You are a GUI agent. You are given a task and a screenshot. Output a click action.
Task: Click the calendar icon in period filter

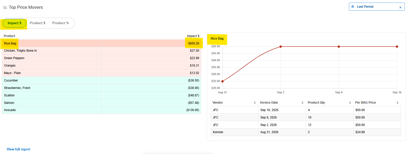point(353,7)
